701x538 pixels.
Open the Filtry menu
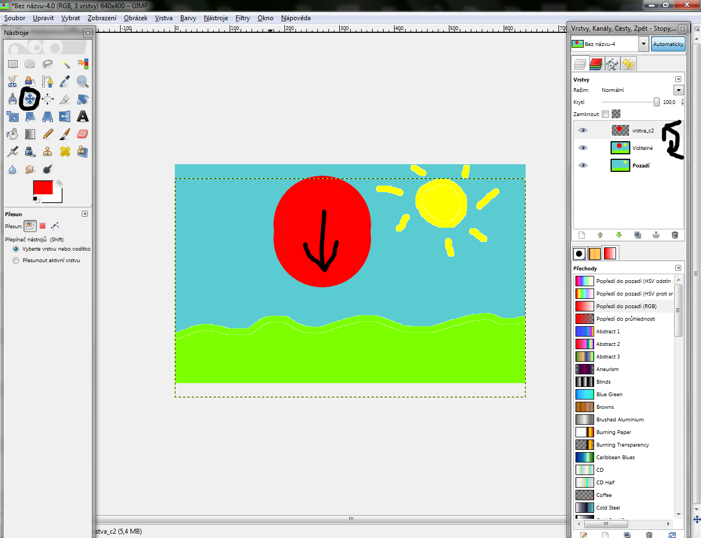pyautogui.click(x=242, y=18)
